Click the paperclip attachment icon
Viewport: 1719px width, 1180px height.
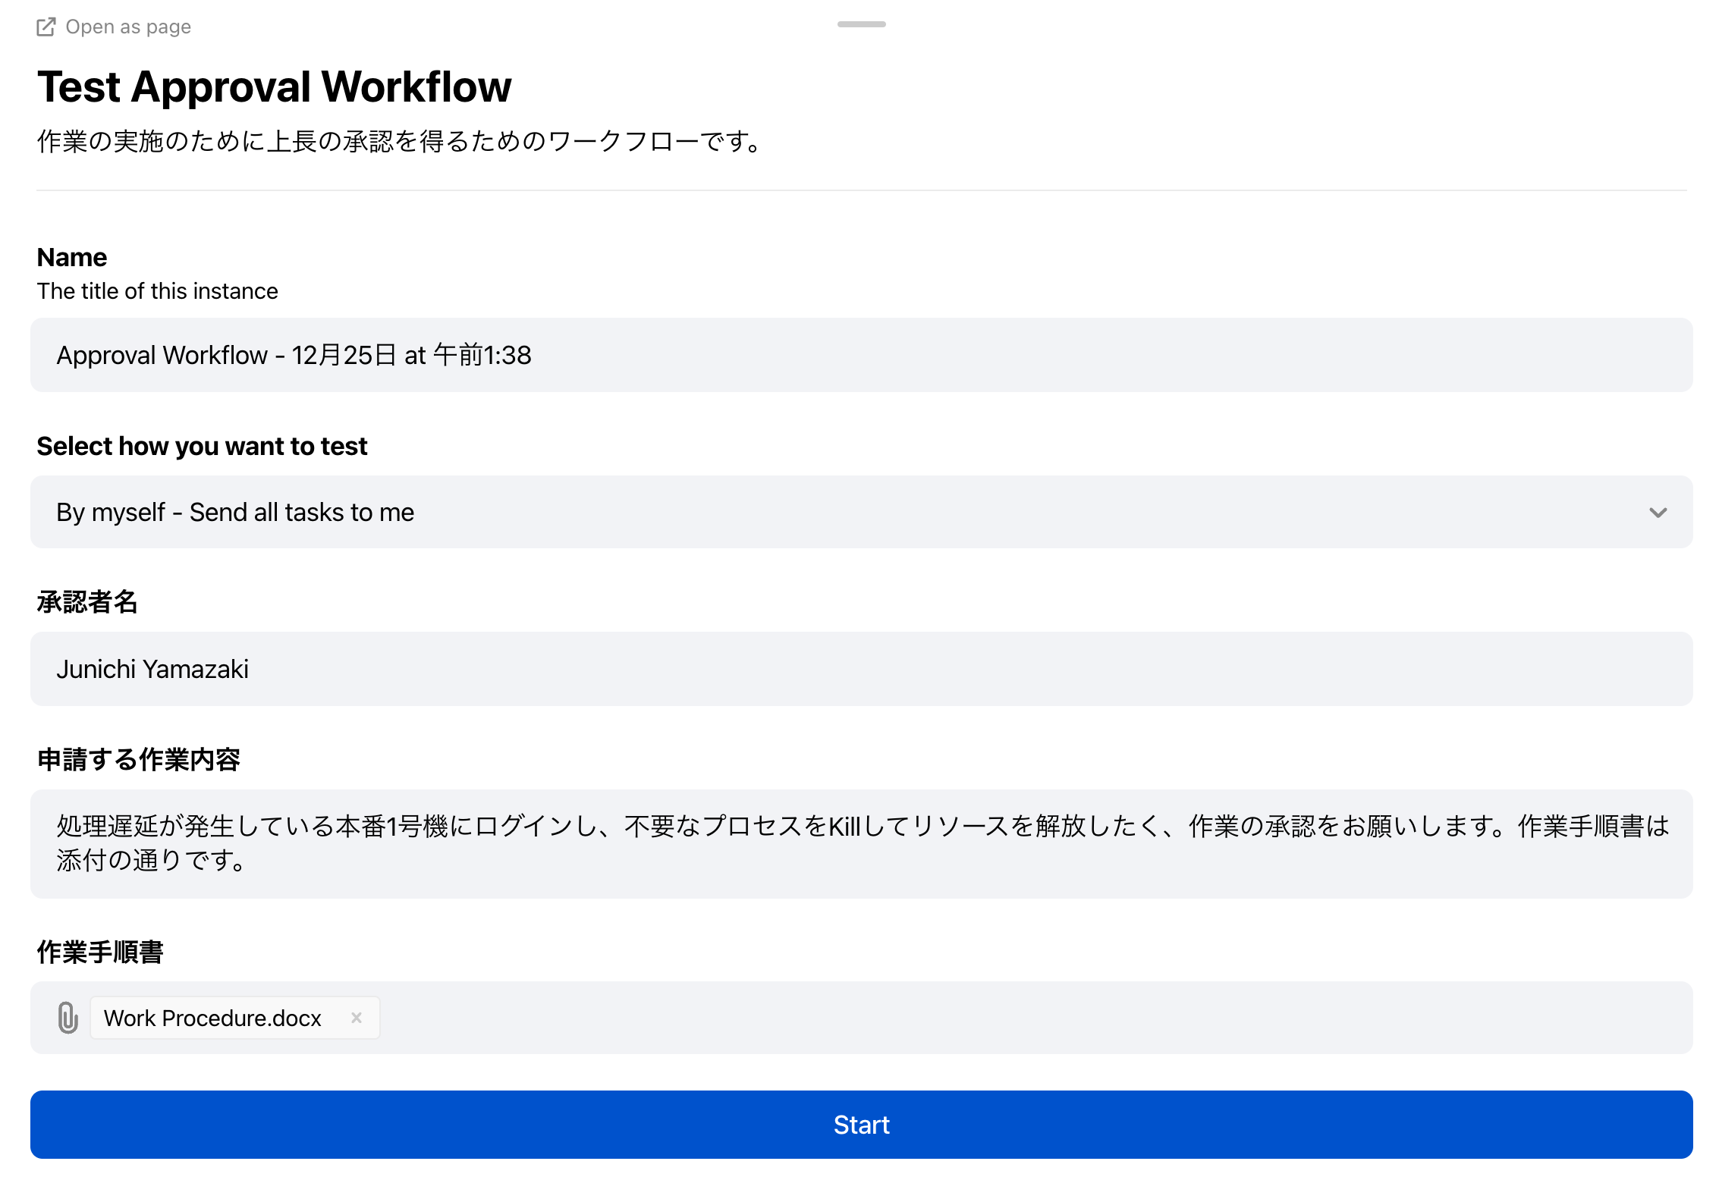[68, 1018]
